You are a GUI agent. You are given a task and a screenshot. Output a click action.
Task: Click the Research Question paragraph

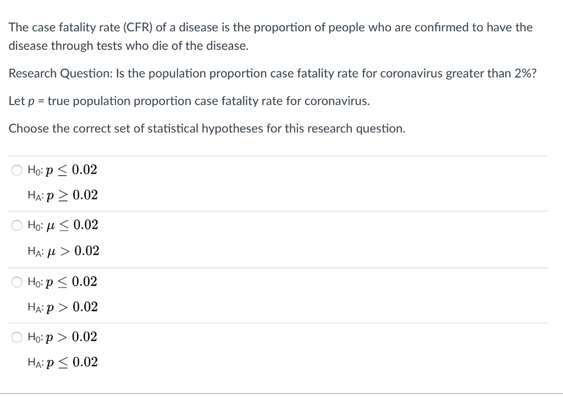tap(272, 73)
